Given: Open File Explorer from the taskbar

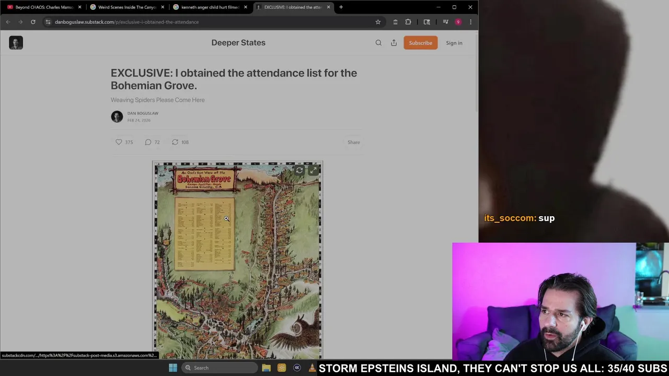Looking at the screenshot, I should coord(266,368).
